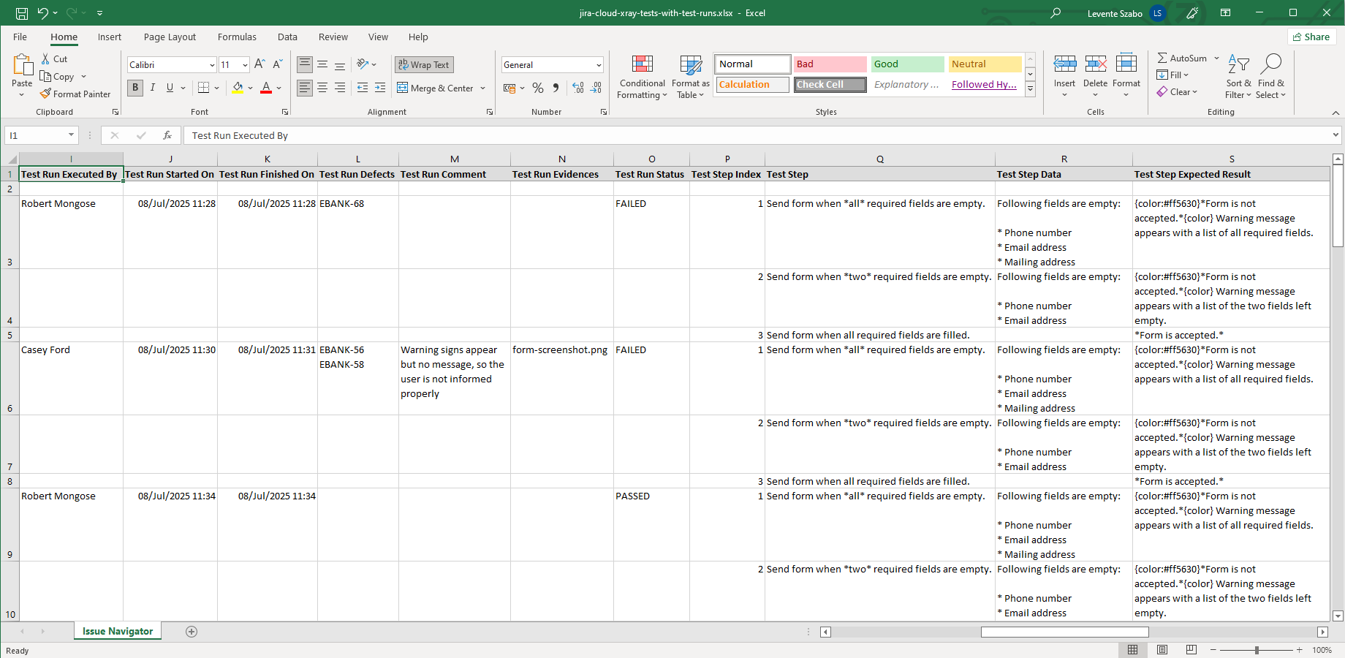Switch to the Page Layout tab
Screen dimensions: 1345x658
pos(170,37)
